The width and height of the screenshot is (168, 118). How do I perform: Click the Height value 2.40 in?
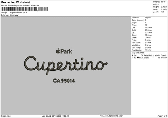(x=164, y=7)
